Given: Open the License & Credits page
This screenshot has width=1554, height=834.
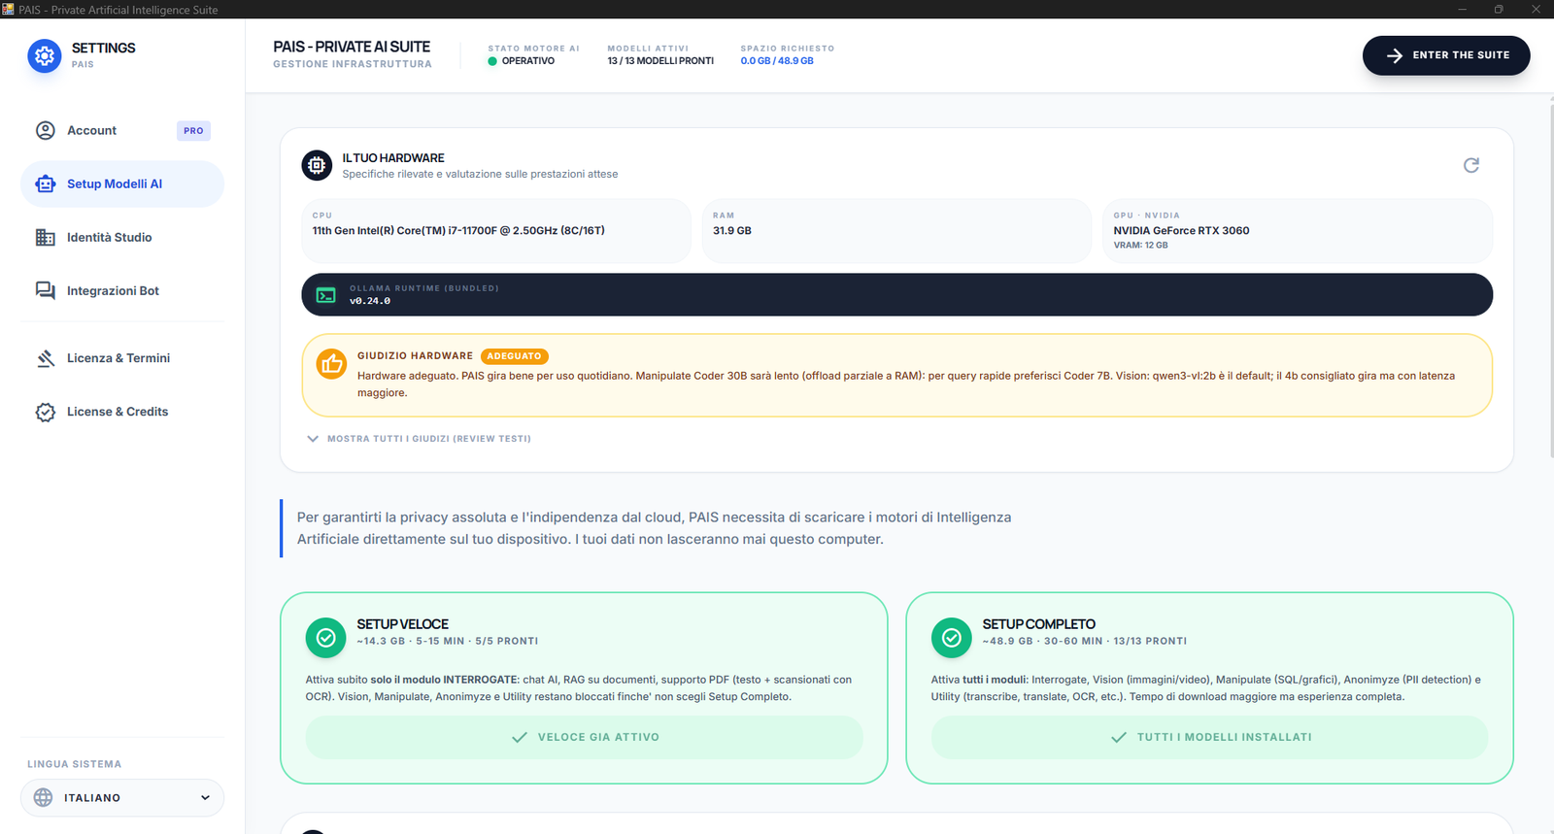Looking at the screenshot, I should pyautogui.click(x=122, y=412).
